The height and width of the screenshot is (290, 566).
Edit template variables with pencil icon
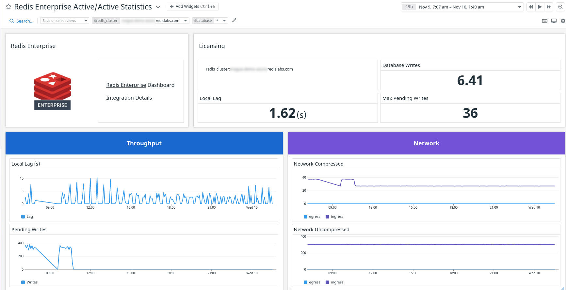234,21
